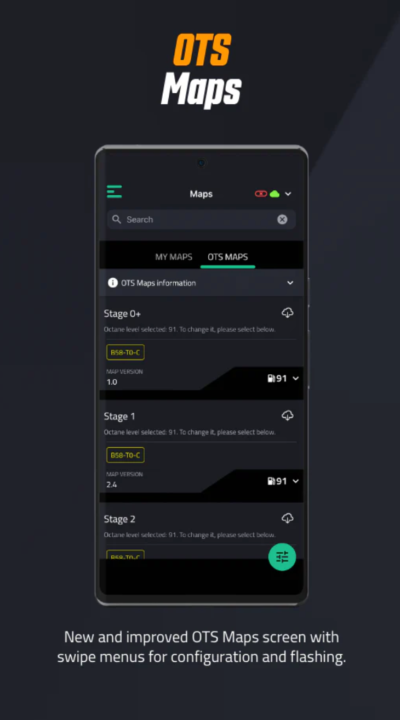
Task: Open the green hamburger menu
Action: point(115,192)
